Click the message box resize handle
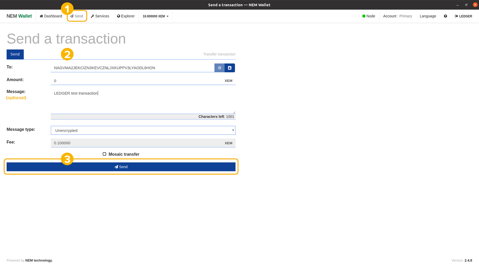Image resolution: width=479 pixels, height=268 pixels. coord(234,112)
